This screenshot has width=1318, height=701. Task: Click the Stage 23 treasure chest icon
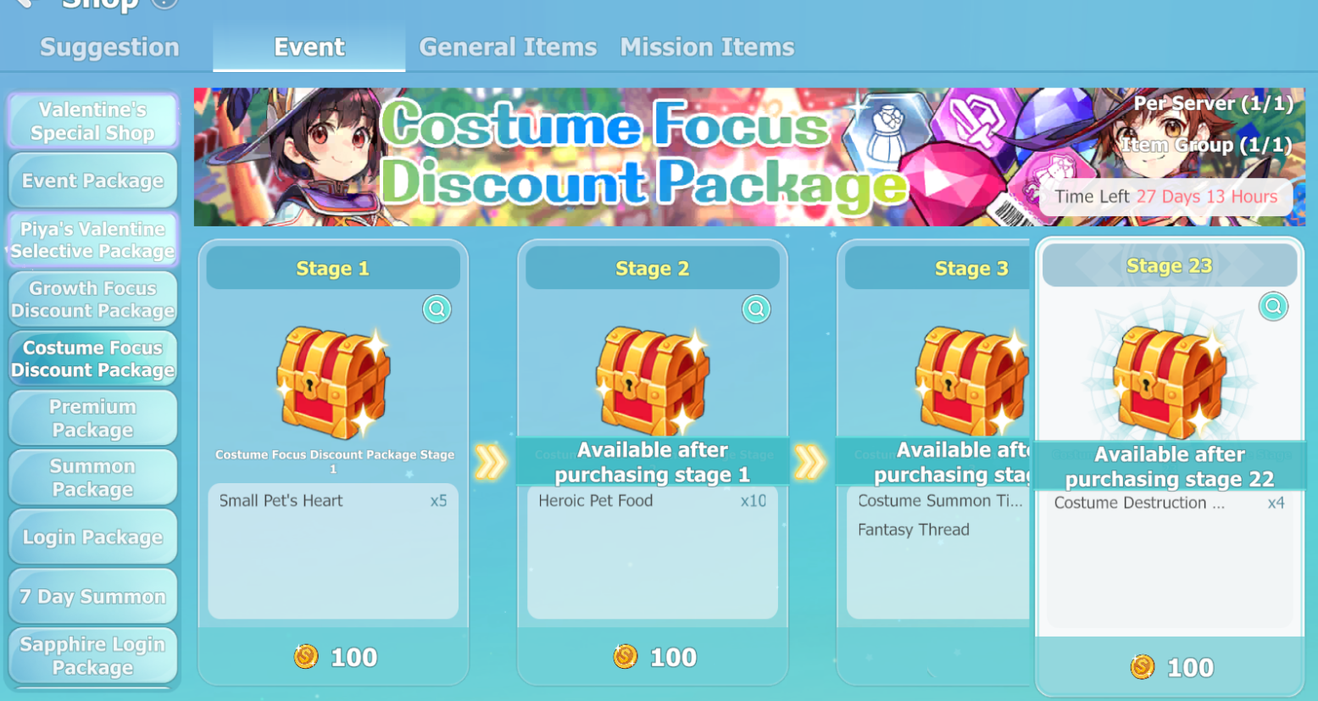(1170, 383)
